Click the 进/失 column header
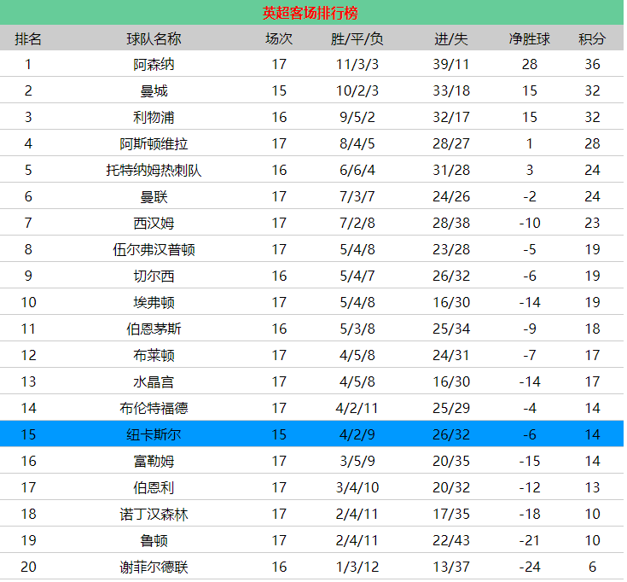The height and width of the screenshot is (582, 627). (x=451, y=39)
